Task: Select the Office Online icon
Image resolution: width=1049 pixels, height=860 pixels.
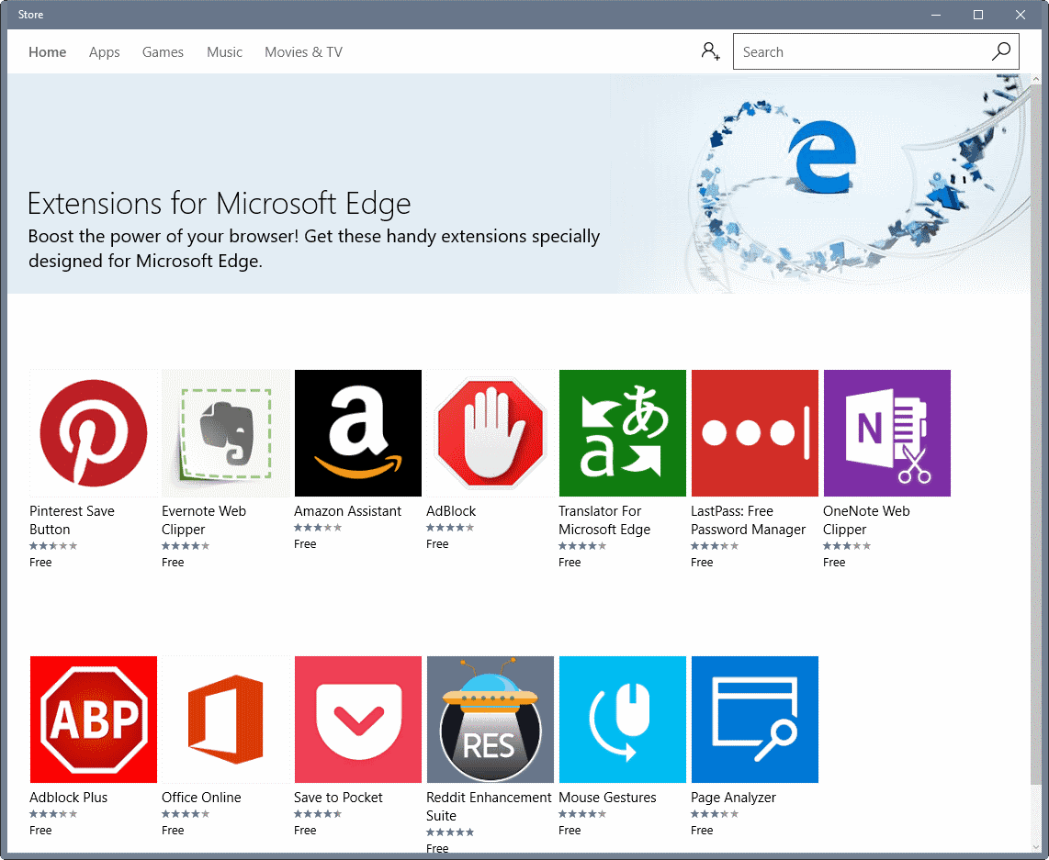Action: [225, 719]
